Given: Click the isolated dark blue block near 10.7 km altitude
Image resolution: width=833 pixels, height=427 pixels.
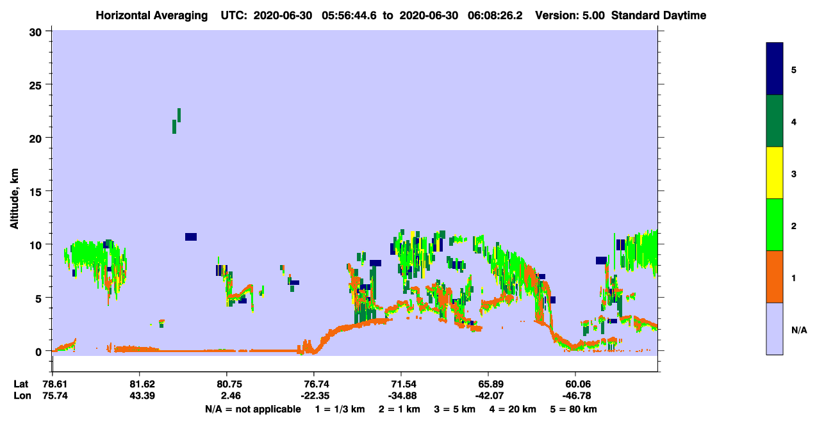Looking at the screenshot, I should click(x=191, y=237).
